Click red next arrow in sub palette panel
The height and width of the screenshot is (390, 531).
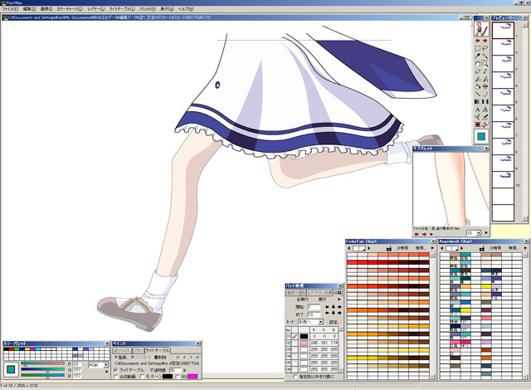coord(424,234)
